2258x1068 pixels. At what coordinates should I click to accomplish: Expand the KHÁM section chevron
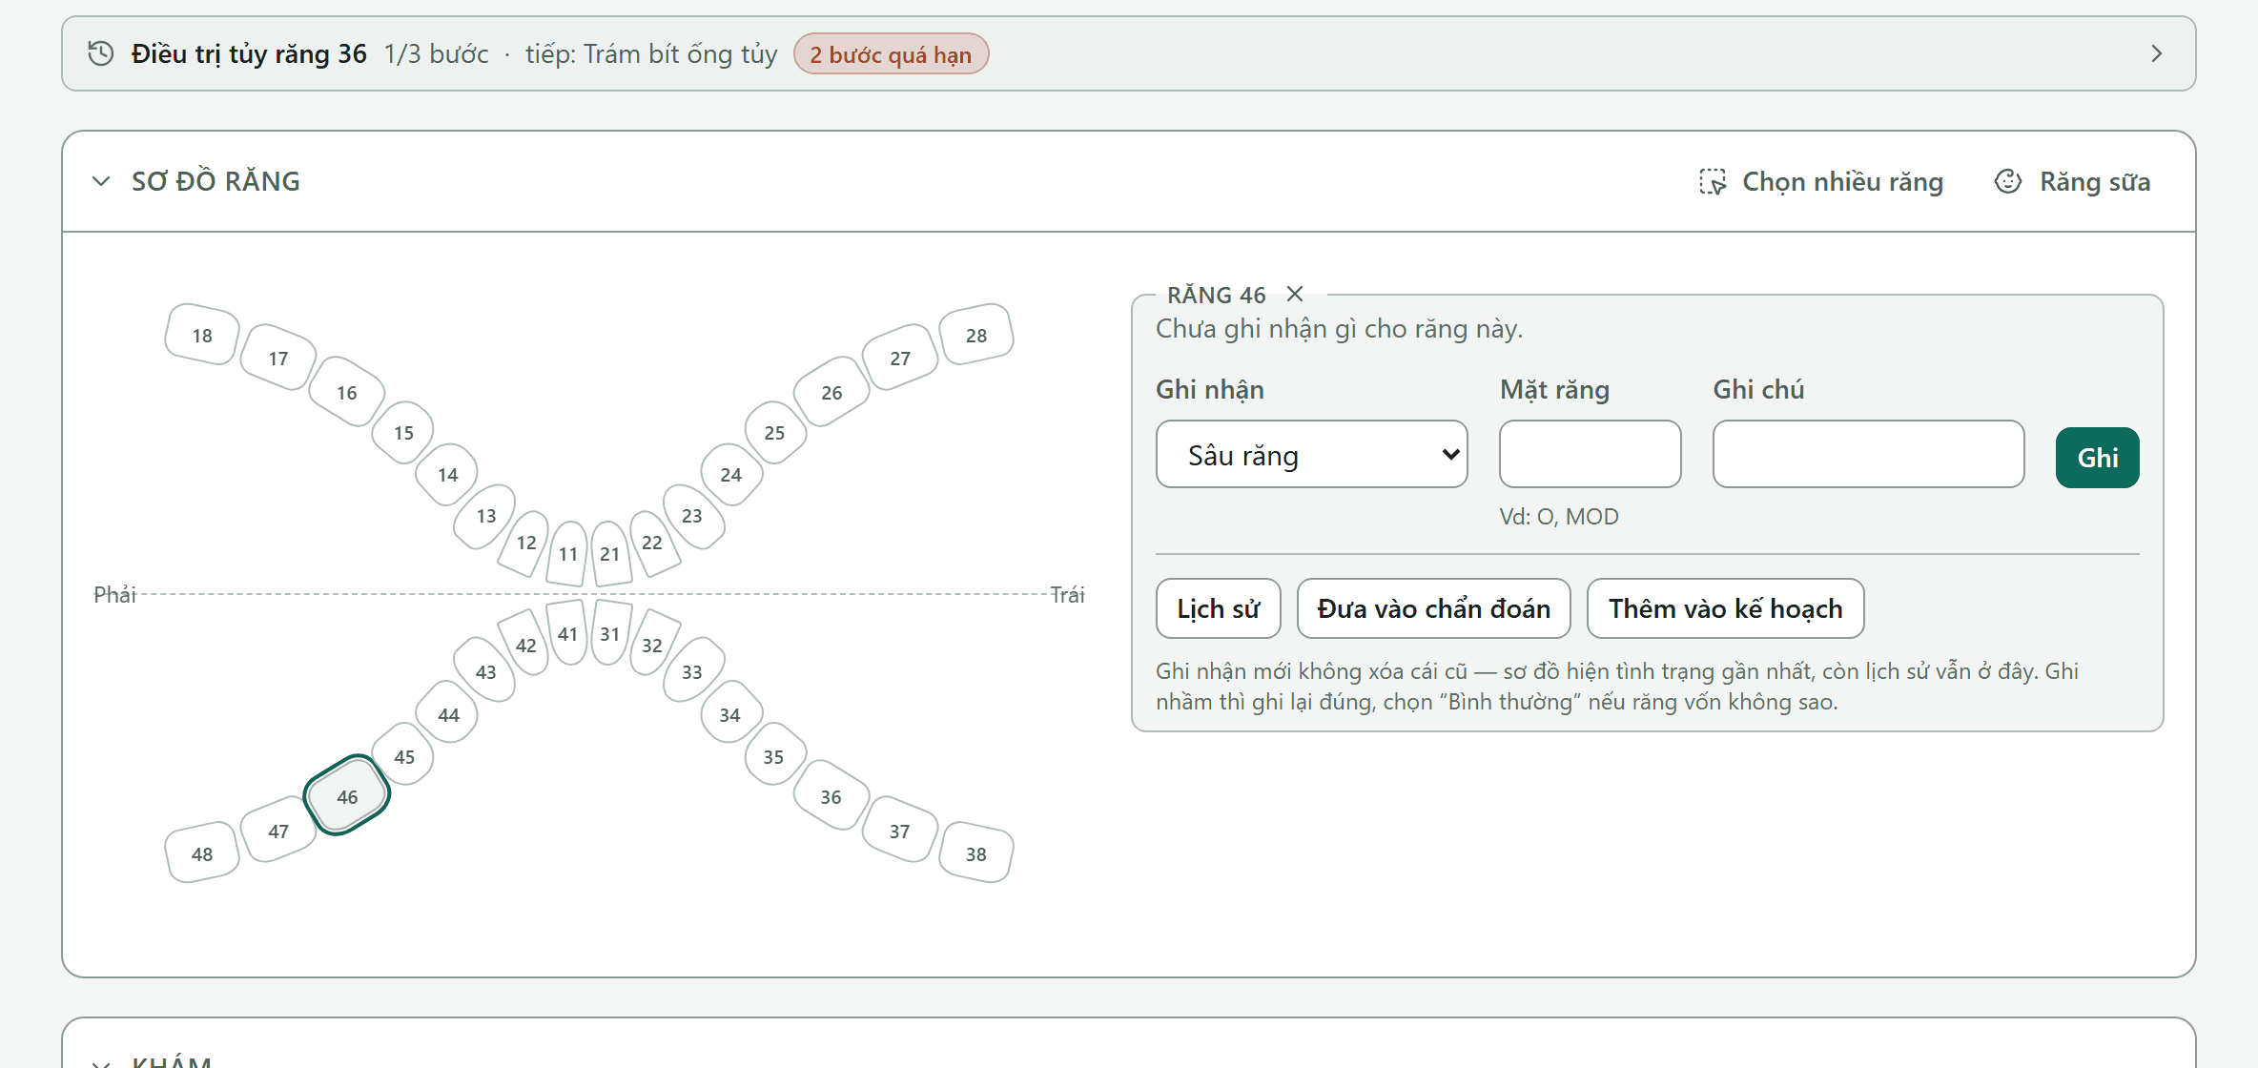101,1061
